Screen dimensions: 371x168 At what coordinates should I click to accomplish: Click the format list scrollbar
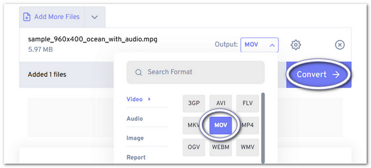(x=263, y=128)
